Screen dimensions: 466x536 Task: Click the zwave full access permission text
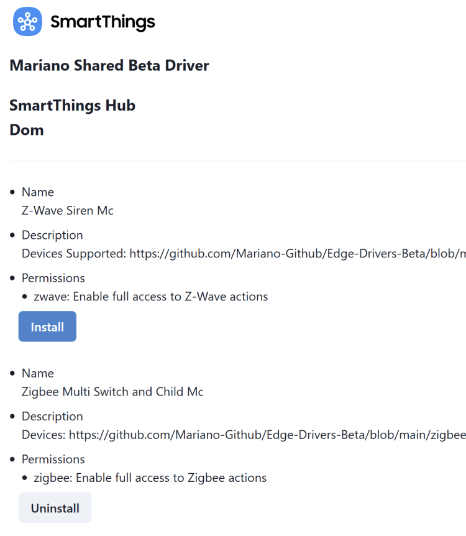(x=150, y=297)
